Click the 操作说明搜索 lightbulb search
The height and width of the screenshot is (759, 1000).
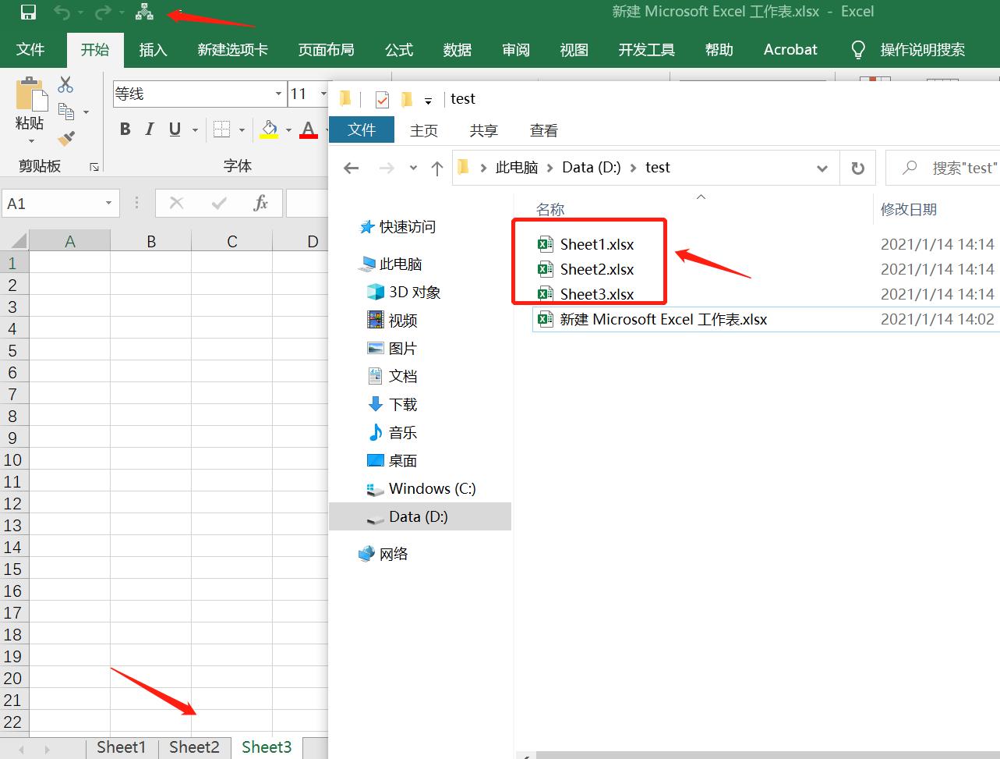[x=908, y=50]
